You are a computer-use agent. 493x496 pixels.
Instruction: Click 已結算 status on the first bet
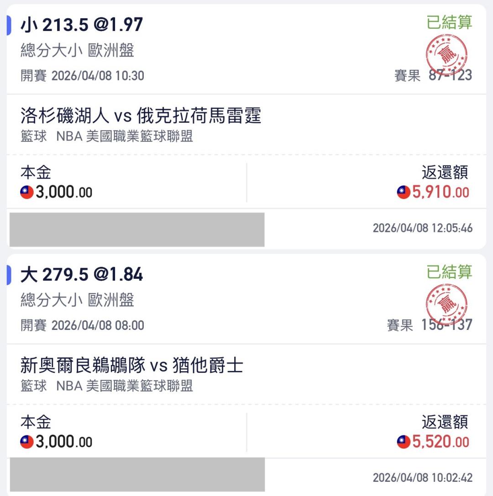[x=449, y=22]
